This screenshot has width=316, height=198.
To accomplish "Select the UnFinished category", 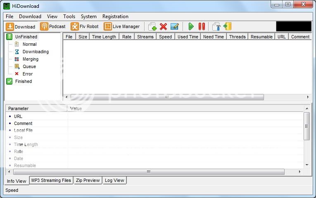I will tap(26, 37).
